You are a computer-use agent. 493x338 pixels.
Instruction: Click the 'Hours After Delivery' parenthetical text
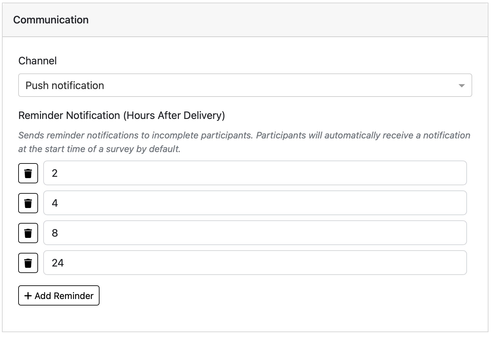pos(174,115)
